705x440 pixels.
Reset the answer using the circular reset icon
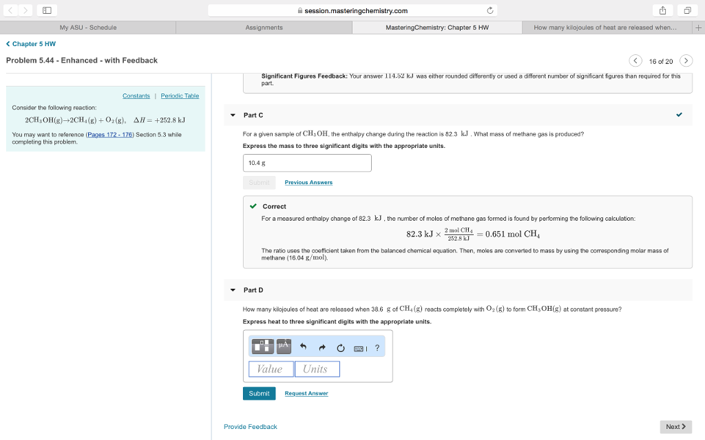tap(341, 347)
